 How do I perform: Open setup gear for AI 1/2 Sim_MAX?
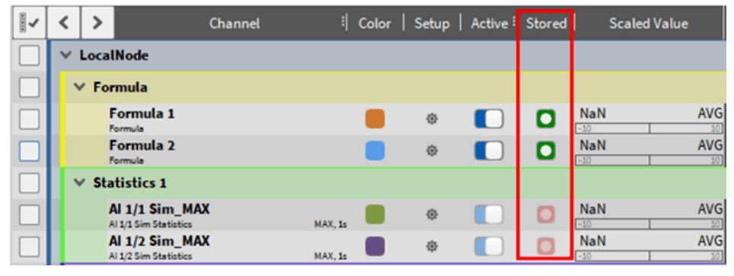click(431, 246)
